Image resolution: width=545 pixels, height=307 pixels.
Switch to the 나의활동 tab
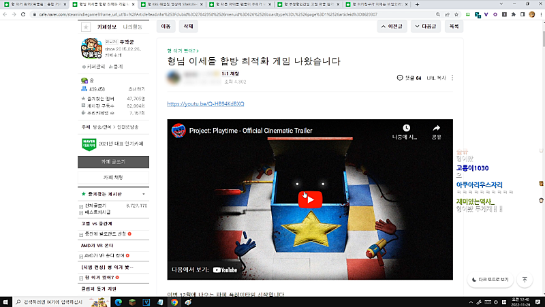click(x=132, y=27)
